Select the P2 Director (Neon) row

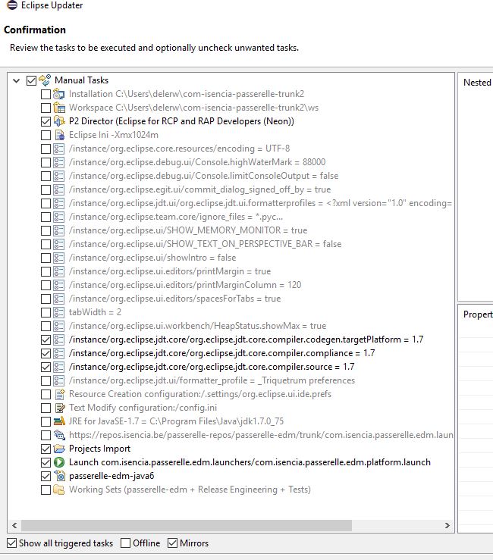point(181,121)
